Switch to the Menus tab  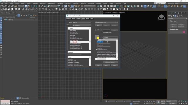coord(87,19)
